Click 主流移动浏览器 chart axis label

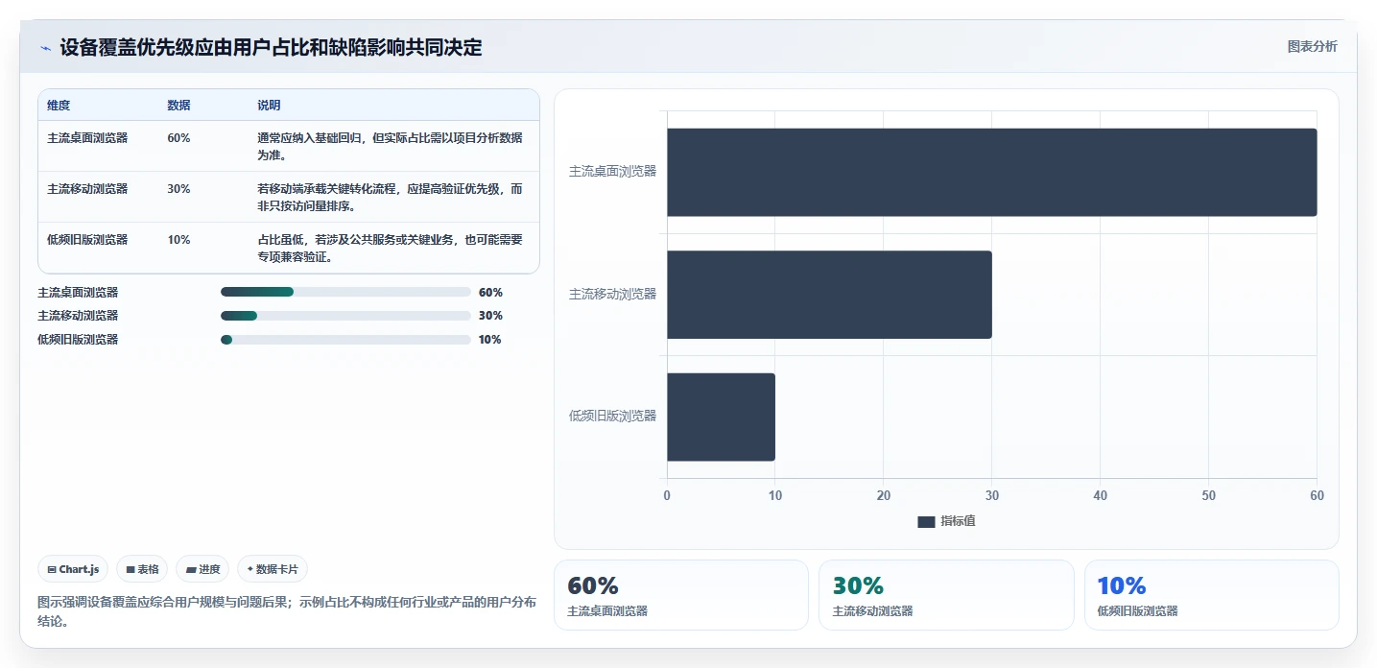(613, 295)
